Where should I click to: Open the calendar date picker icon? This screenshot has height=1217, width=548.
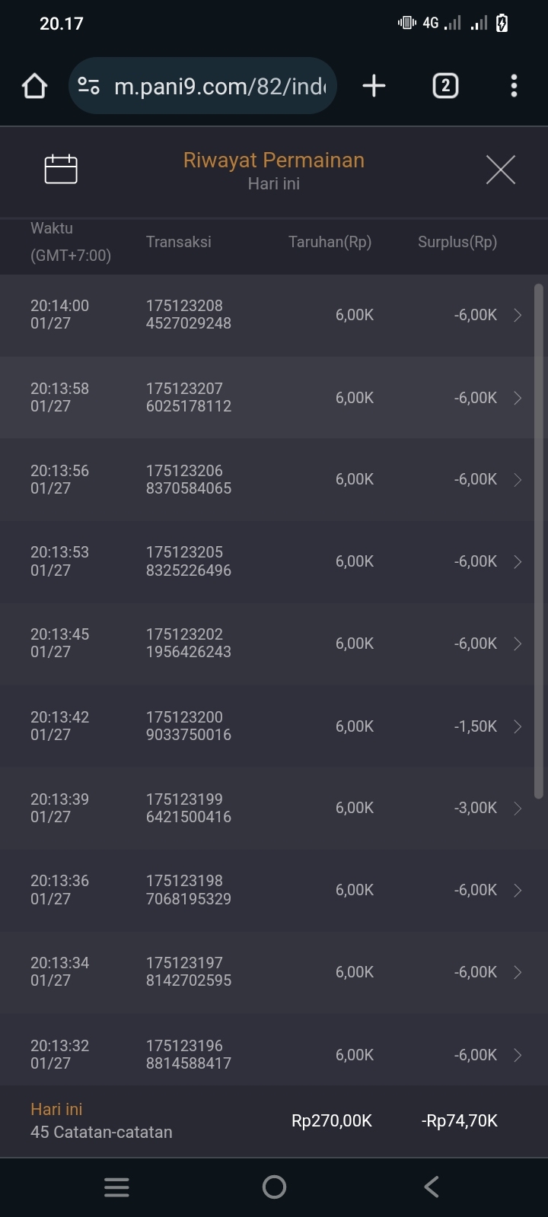(x=61, y=169)
